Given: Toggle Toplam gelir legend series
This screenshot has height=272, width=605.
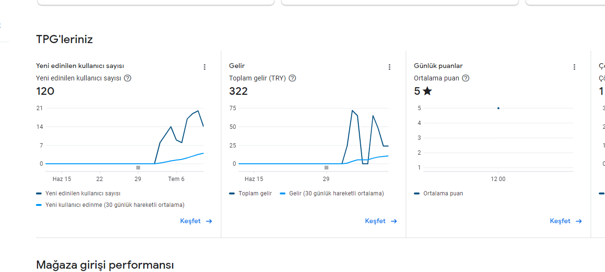Looking at the screenshot, I should click(251, 193).
